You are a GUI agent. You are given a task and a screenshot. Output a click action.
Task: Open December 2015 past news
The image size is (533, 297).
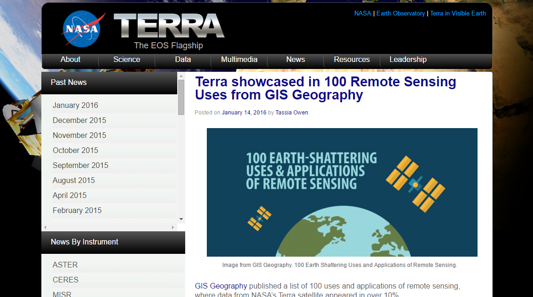point(79,120)
